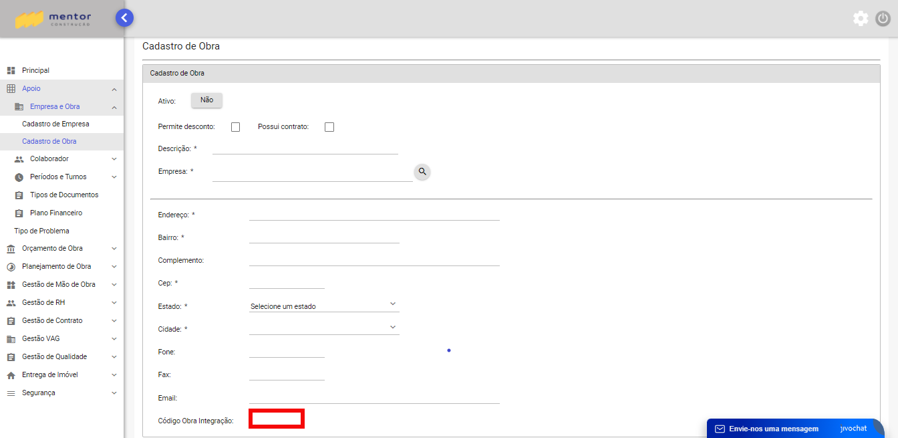The width and height of the screenshot is (898, 438).
Task: Expand the Períodos e Turnos chevron
Action: pyautogui.click(x=114, y=177)
